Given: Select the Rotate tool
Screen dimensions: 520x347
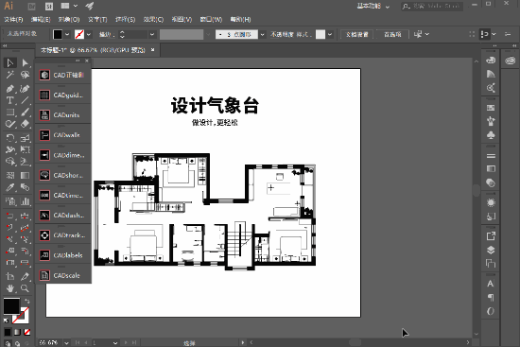Looking at the screenshot, I should coord(10,138).
